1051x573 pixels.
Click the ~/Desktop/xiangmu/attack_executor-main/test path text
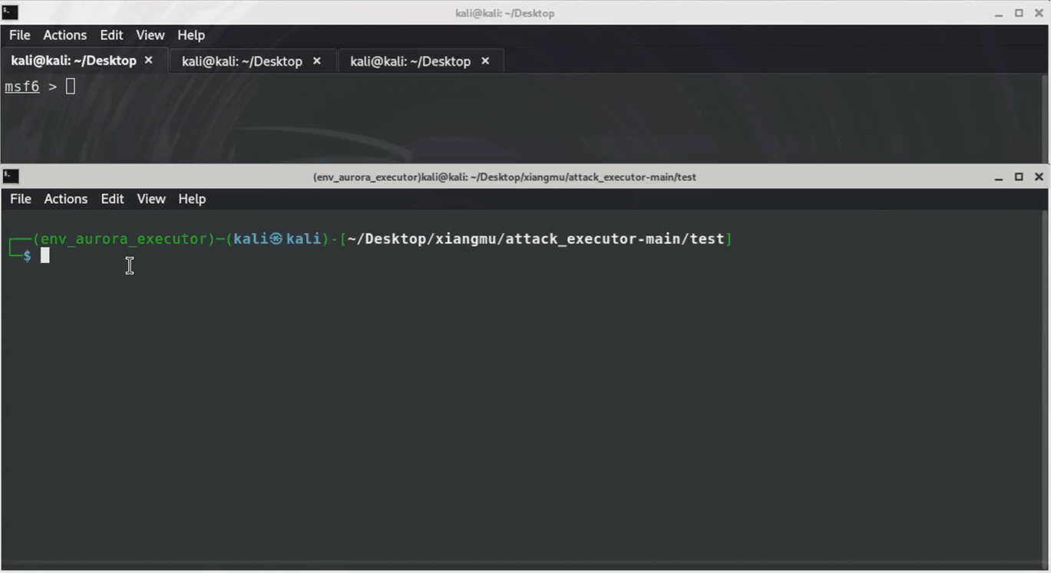[x=536, y=239]
